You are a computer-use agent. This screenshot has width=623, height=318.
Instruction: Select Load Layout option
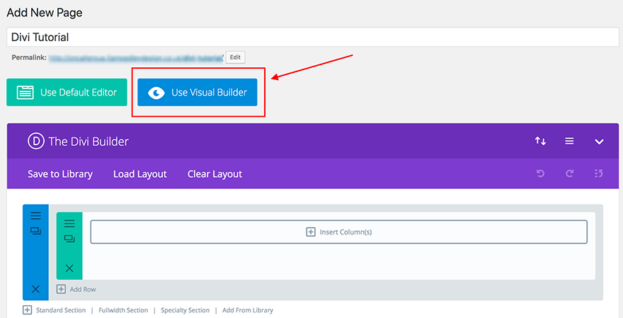click(140, 174)
